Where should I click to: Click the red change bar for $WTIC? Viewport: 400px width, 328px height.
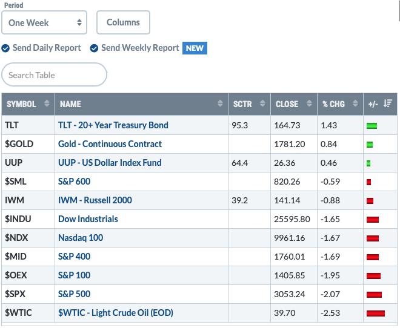pyautogui.click(x=376, y=313)
